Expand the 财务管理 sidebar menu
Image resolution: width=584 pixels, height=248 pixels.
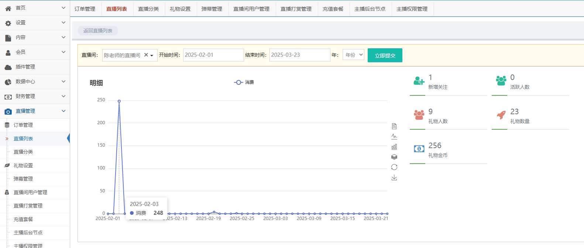[x=35, y=96]
